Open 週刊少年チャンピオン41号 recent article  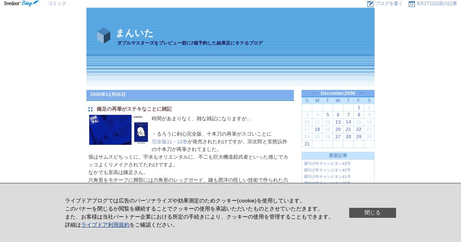327,177
